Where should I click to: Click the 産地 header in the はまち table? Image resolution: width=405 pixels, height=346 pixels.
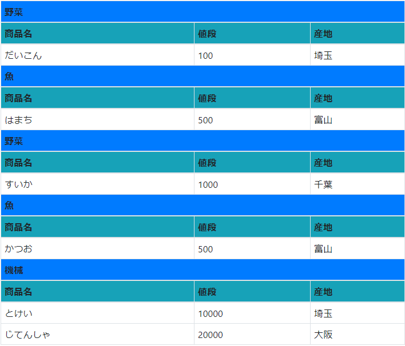click(358, 98)
